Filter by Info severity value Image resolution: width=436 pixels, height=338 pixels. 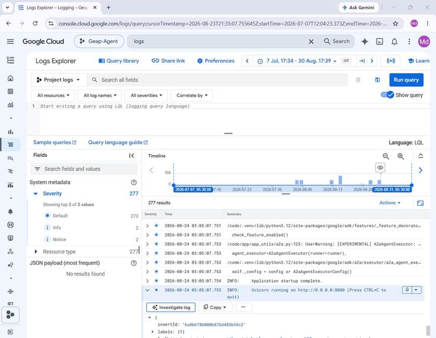(57, 228)
